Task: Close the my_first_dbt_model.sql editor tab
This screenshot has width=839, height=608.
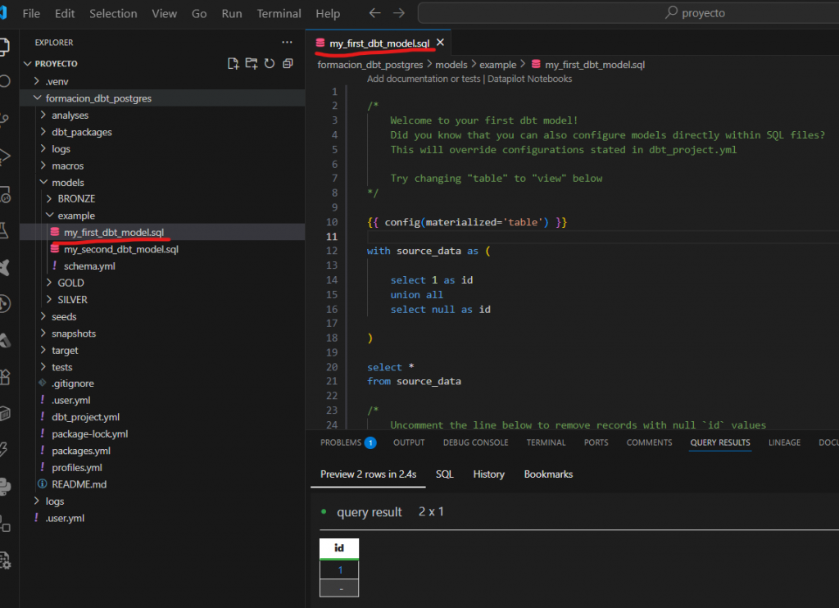Action: [440, 43]
